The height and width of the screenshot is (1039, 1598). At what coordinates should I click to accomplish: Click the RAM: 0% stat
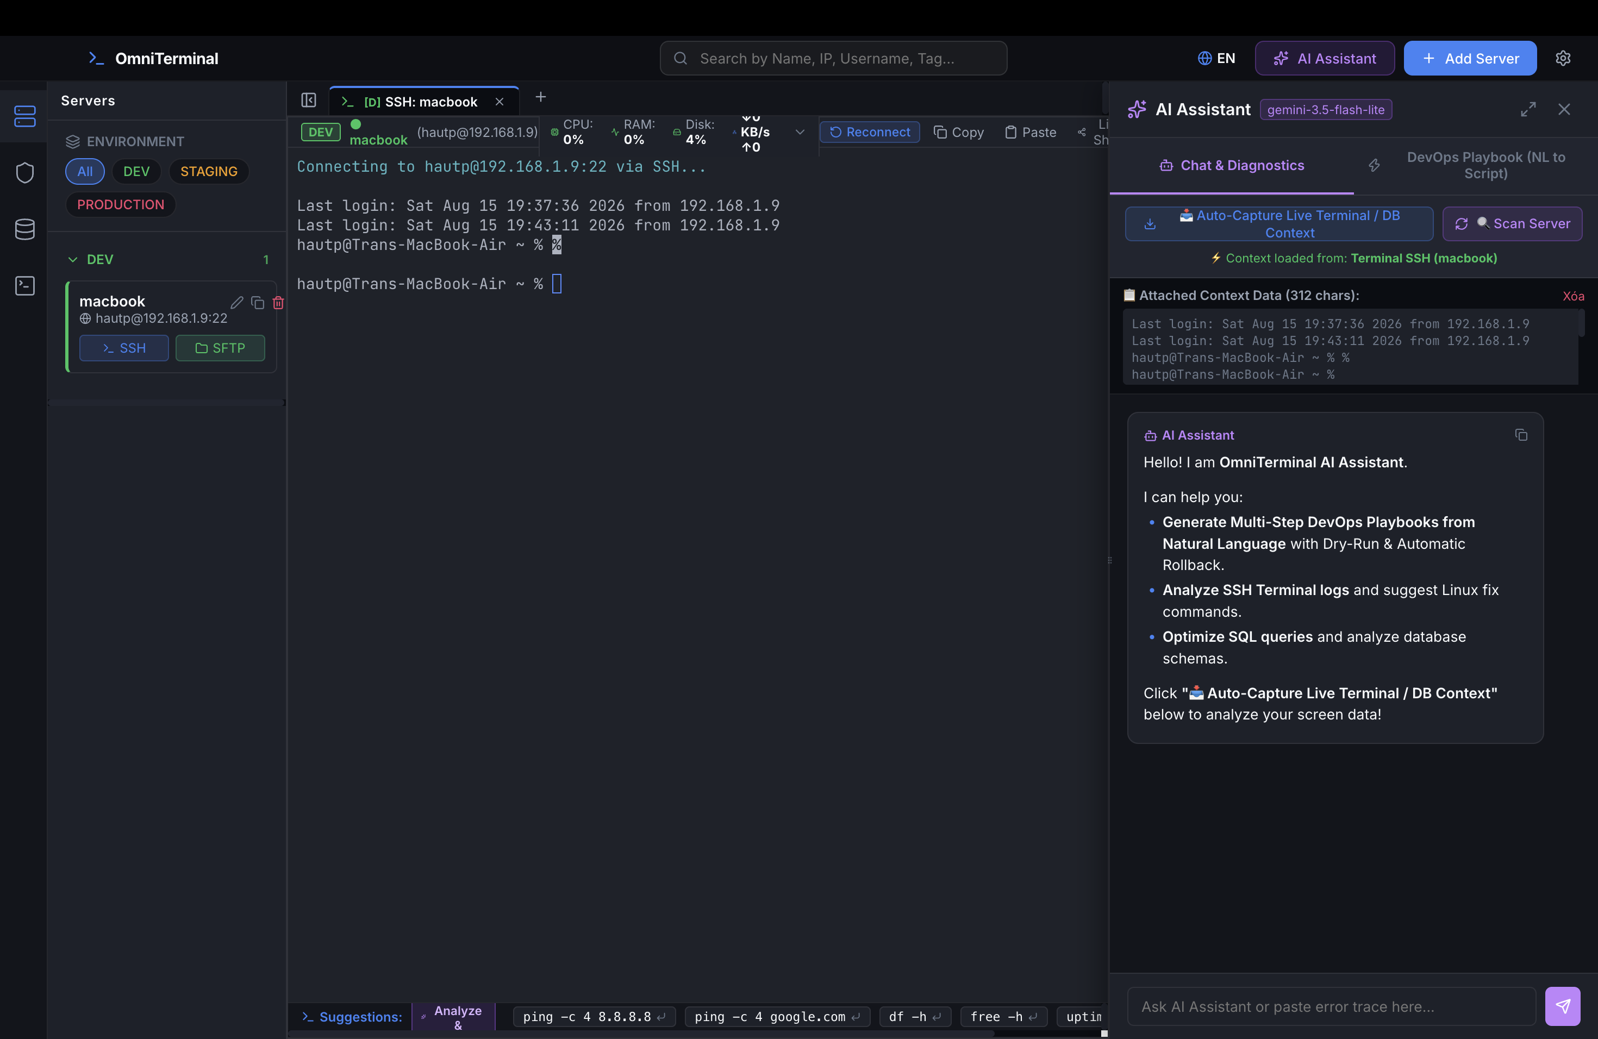633,132
